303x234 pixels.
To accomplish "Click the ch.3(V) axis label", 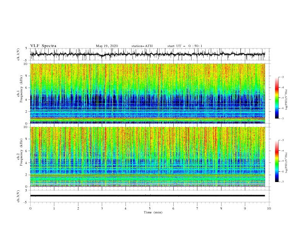I will pos(18,196).
